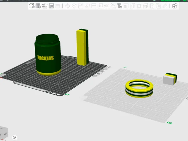Click the view orientation cube
188x141 pixels.
(x=3, y=133)
